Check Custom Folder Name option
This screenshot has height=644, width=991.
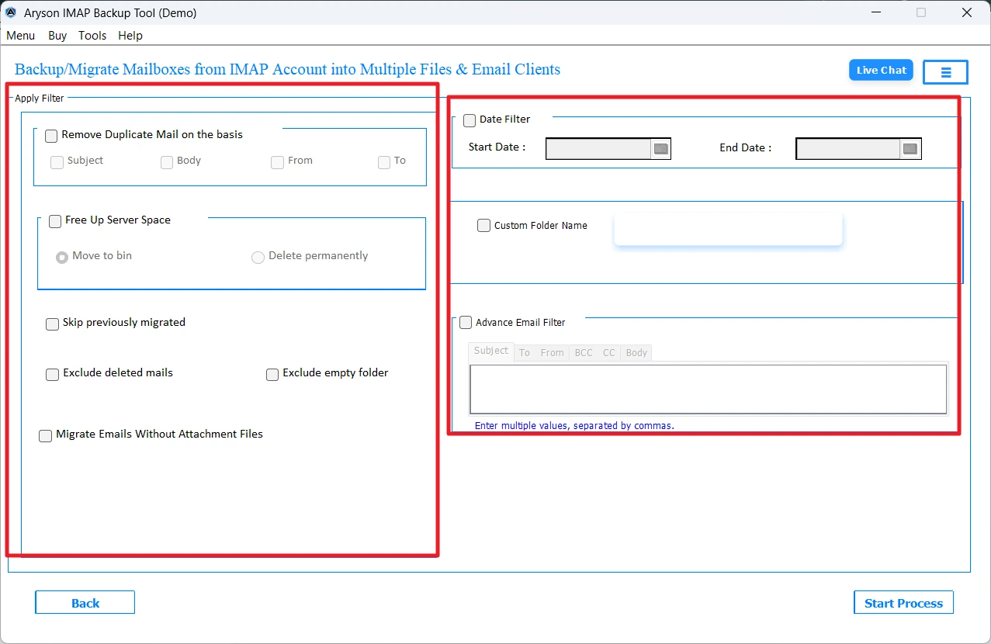coord(484,226)
